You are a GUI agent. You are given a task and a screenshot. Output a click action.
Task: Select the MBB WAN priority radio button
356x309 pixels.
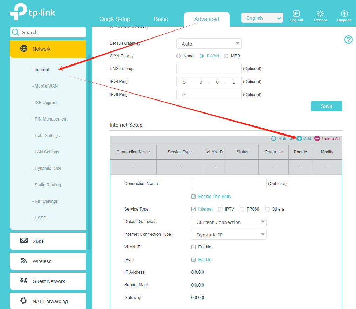pyautogui.click(x=226, y=56)
